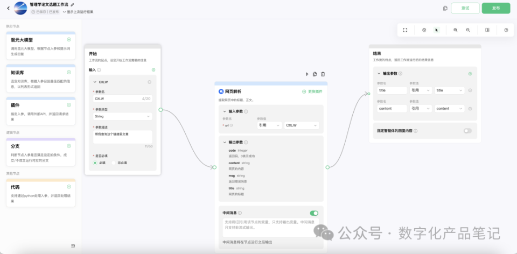This screenshot has width=517, height=254.
Task: Click the 中间消息 text area
Action: [x=271, y=228]
